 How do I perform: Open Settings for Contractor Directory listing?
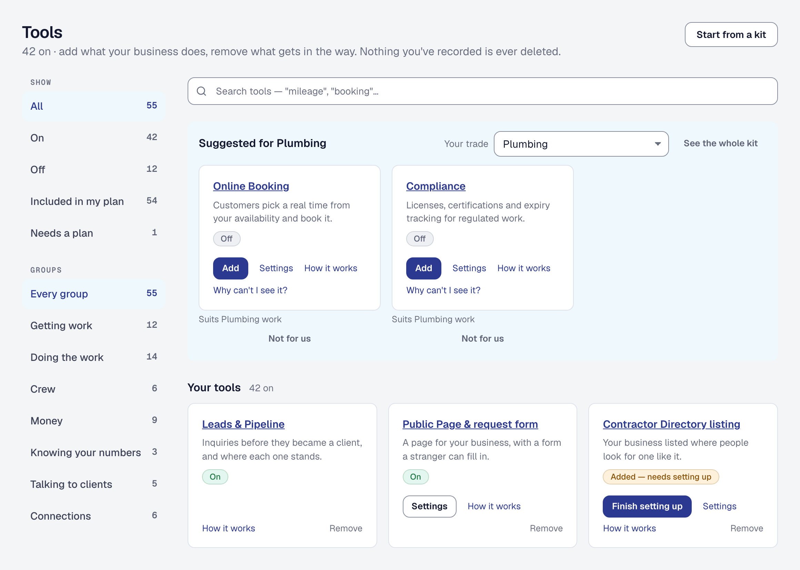click(x=719, y=506)
